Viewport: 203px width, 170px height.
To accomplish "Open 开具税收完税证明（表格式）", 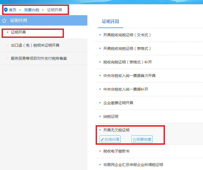I will 127,48.
